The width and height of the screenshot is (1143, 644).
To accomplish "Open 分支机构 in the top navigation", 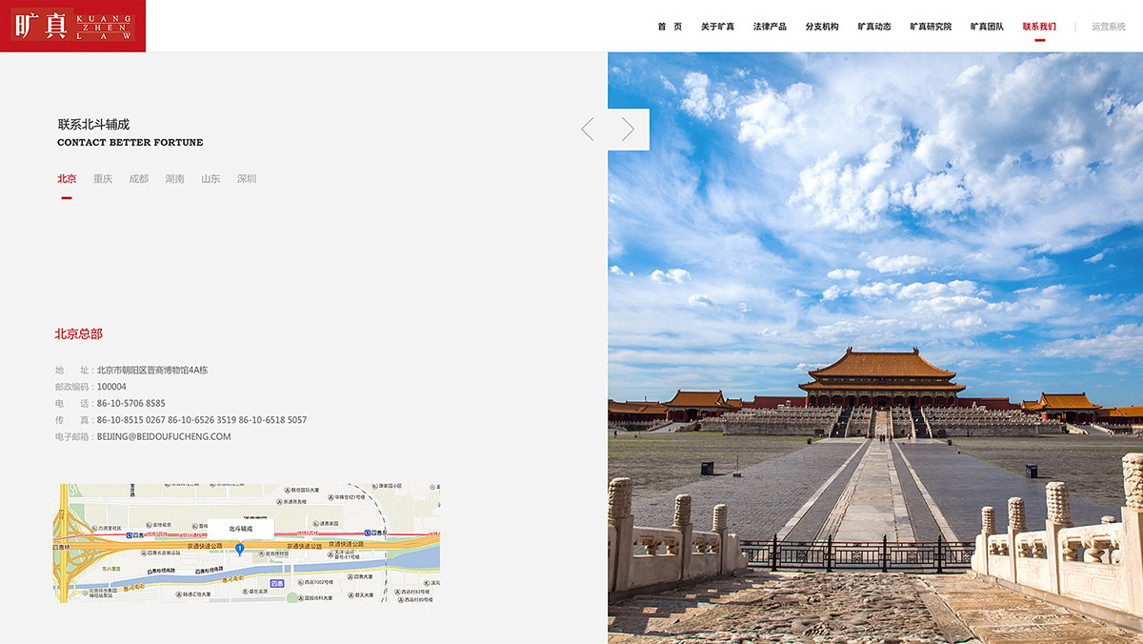I will click(822, 27).
